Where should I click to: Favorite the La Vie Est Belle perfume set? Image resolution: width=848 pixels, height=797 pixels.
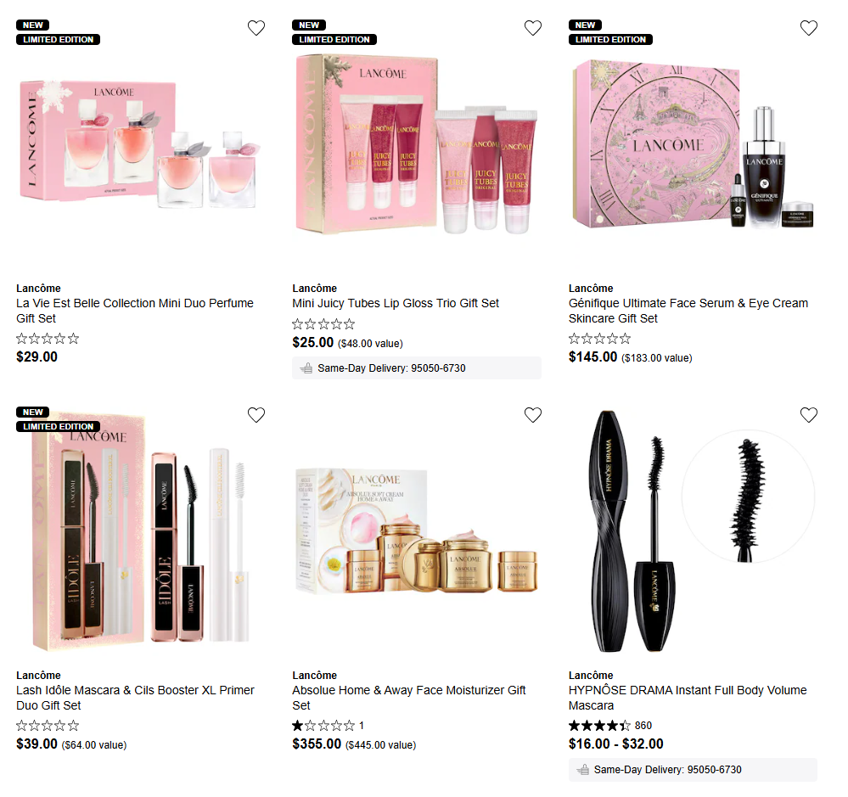pos(256,27)
